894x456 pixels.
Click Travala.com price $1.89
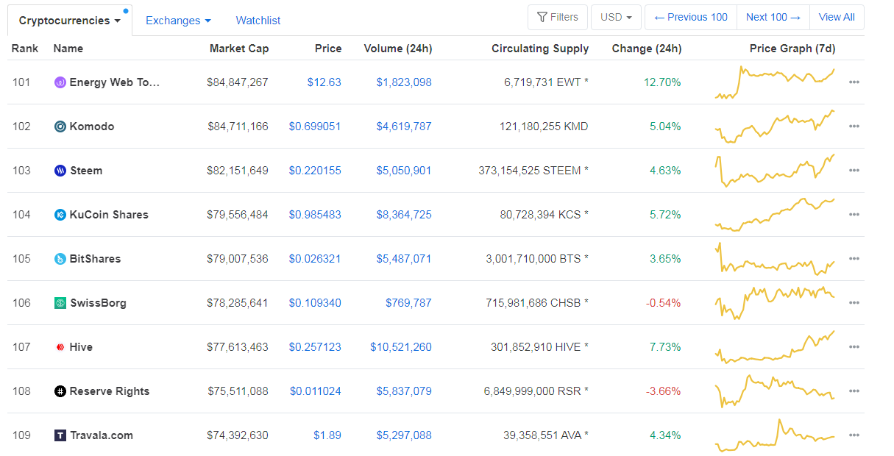pyautogui.click(x=327, y=435)
